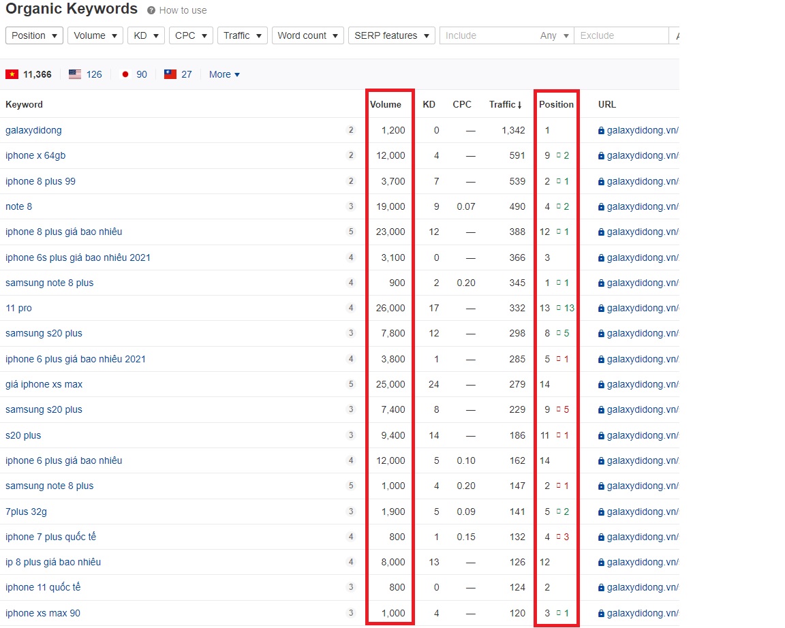
Task: Sort table by Volume column header
Action: tap(386, 104)
